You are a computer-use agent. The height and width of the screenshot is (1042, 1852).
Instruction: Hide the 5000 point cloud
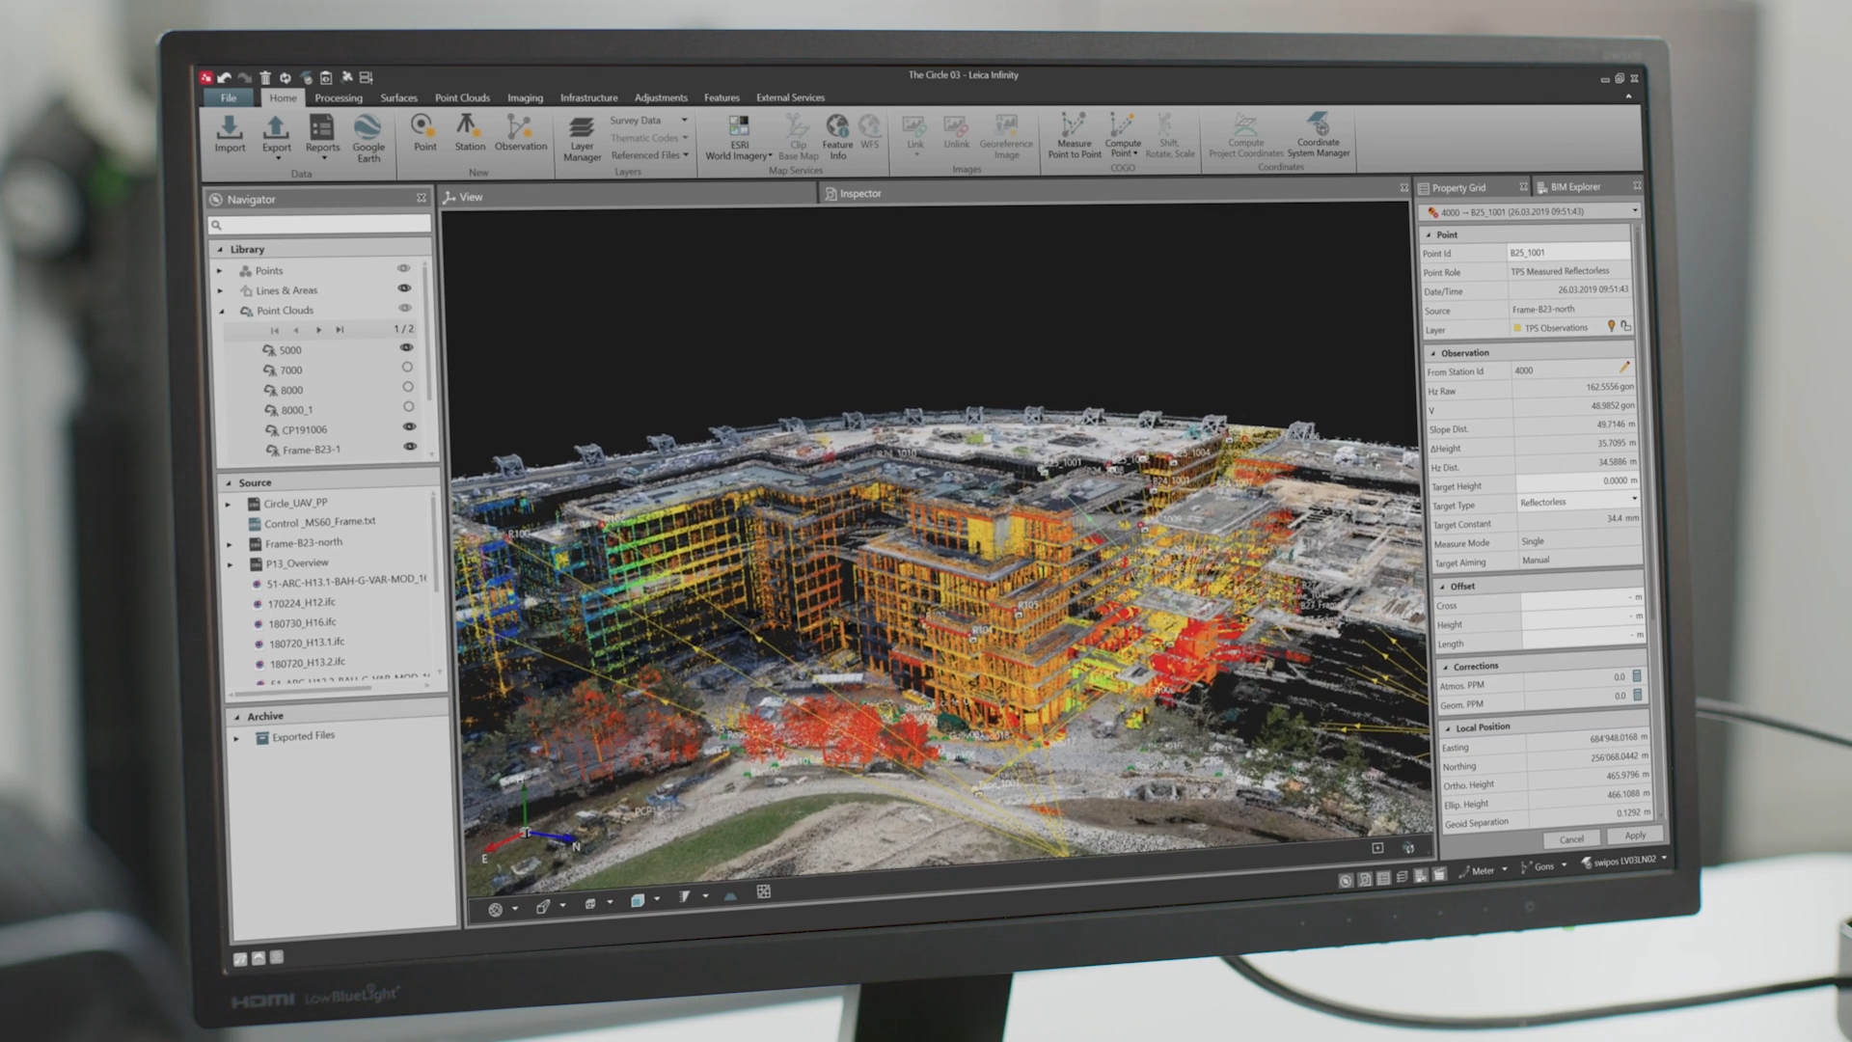click(407, 347)
